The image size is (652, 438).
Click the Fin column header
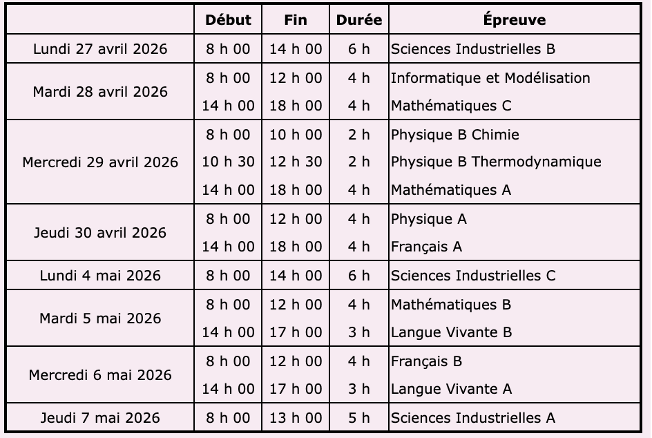[296, 20]
